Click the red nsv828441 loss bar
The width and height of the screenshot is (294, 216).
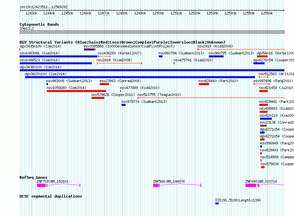click(263, 105)
